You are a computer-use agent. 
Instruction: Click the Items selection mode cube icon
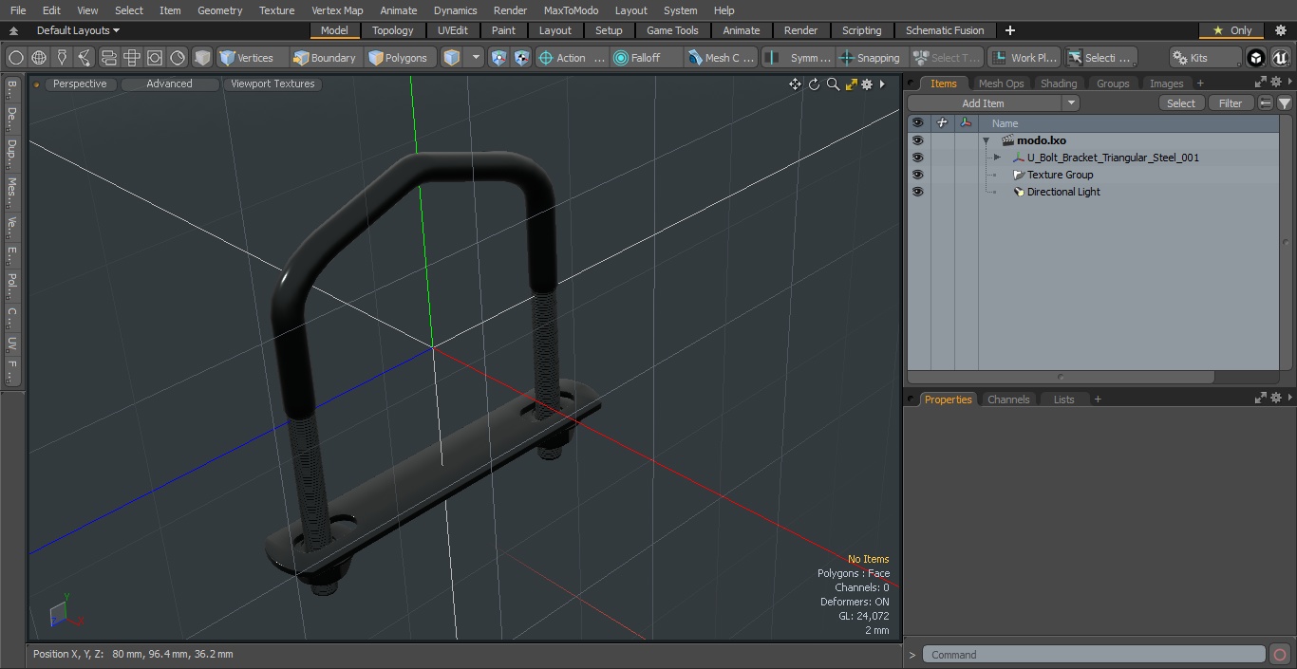452,58
